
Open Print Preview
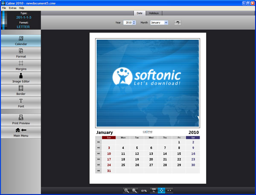(x=20, y=119)
